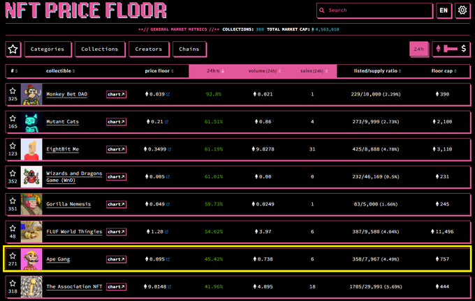Favorite The Association NFT with star
Viewport: 475px width, 301px height.
click(x=13, y=283)
